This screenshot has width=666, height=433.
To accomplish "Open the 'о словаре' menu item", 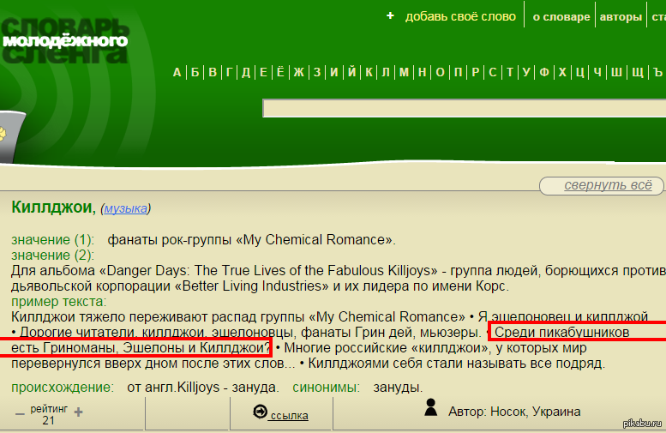I will [561, 17].
